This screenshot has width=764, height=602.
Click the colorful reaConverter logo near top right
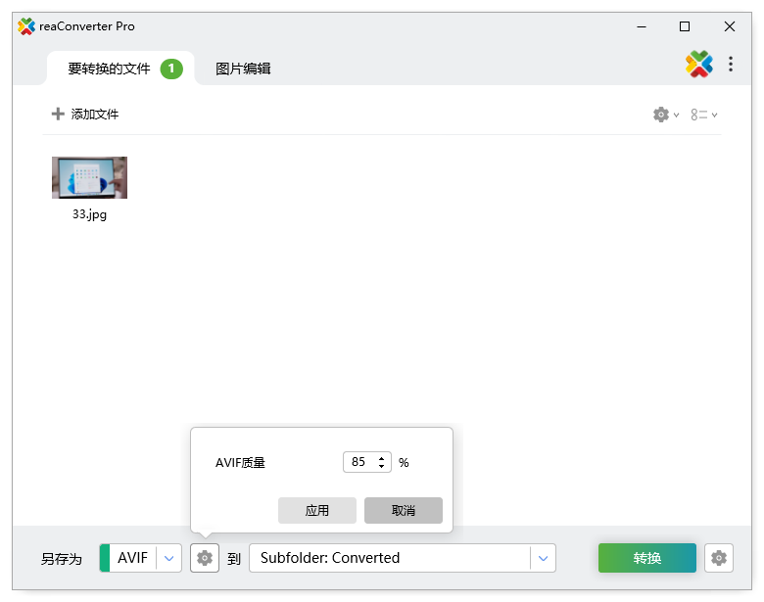tap(698, 64)
